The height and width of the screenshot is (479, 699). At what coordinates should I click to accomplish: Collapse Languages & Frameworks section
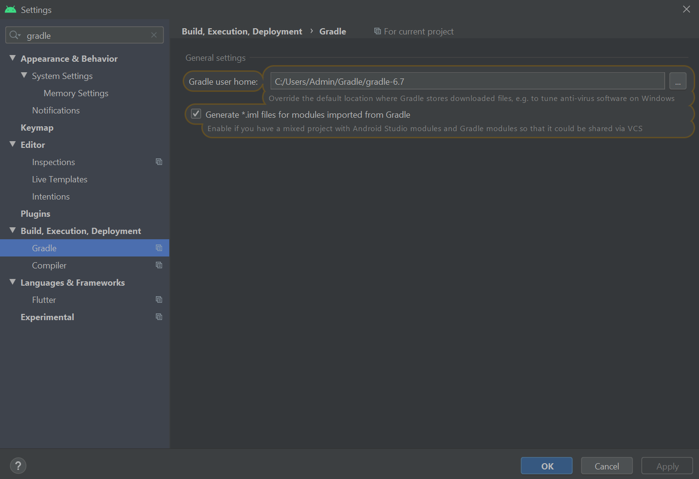[13, 282]
